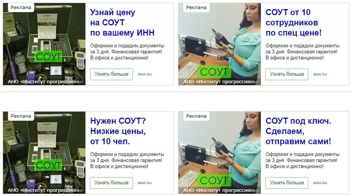Click sout.icu link in 'СОУТ под ключ' ad
This screenshot has width=352, height=196.
320,183
